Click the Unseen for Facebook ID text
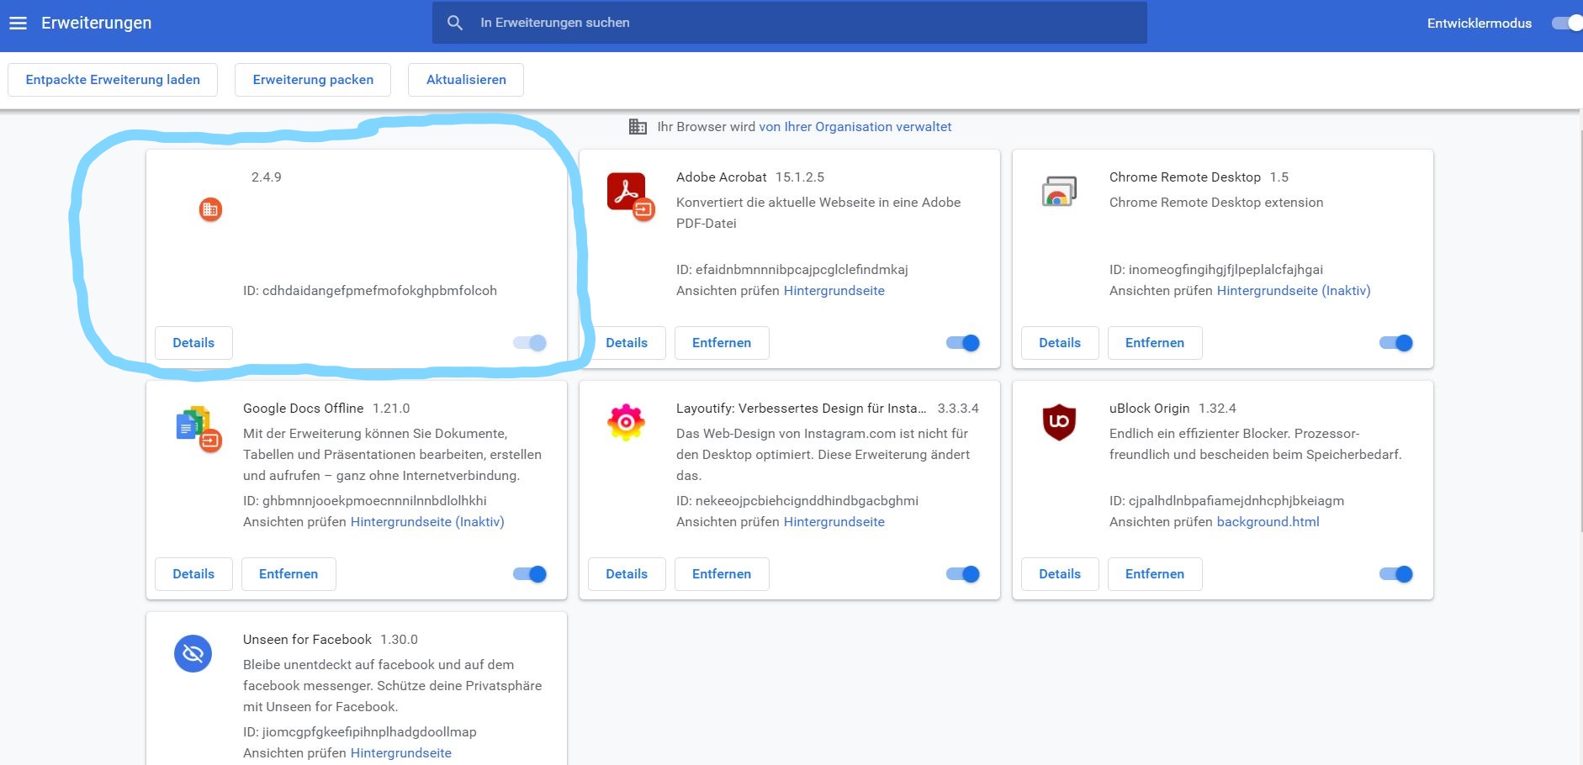1583x765 pixels. coord(360,732)
